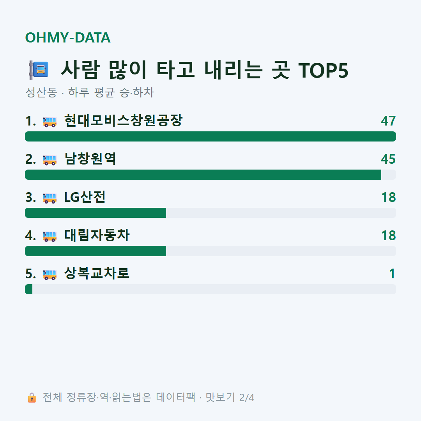Viewport: 421px width, 421px height.
Task: Select the 현대모비스창원공장 stop name
Action: 124,120
